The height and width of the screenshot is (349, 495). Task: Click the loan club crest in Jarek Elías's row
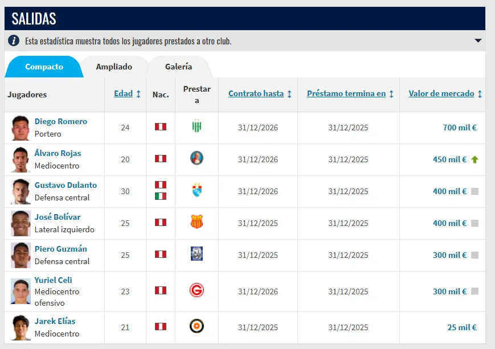tap(196, 327)
